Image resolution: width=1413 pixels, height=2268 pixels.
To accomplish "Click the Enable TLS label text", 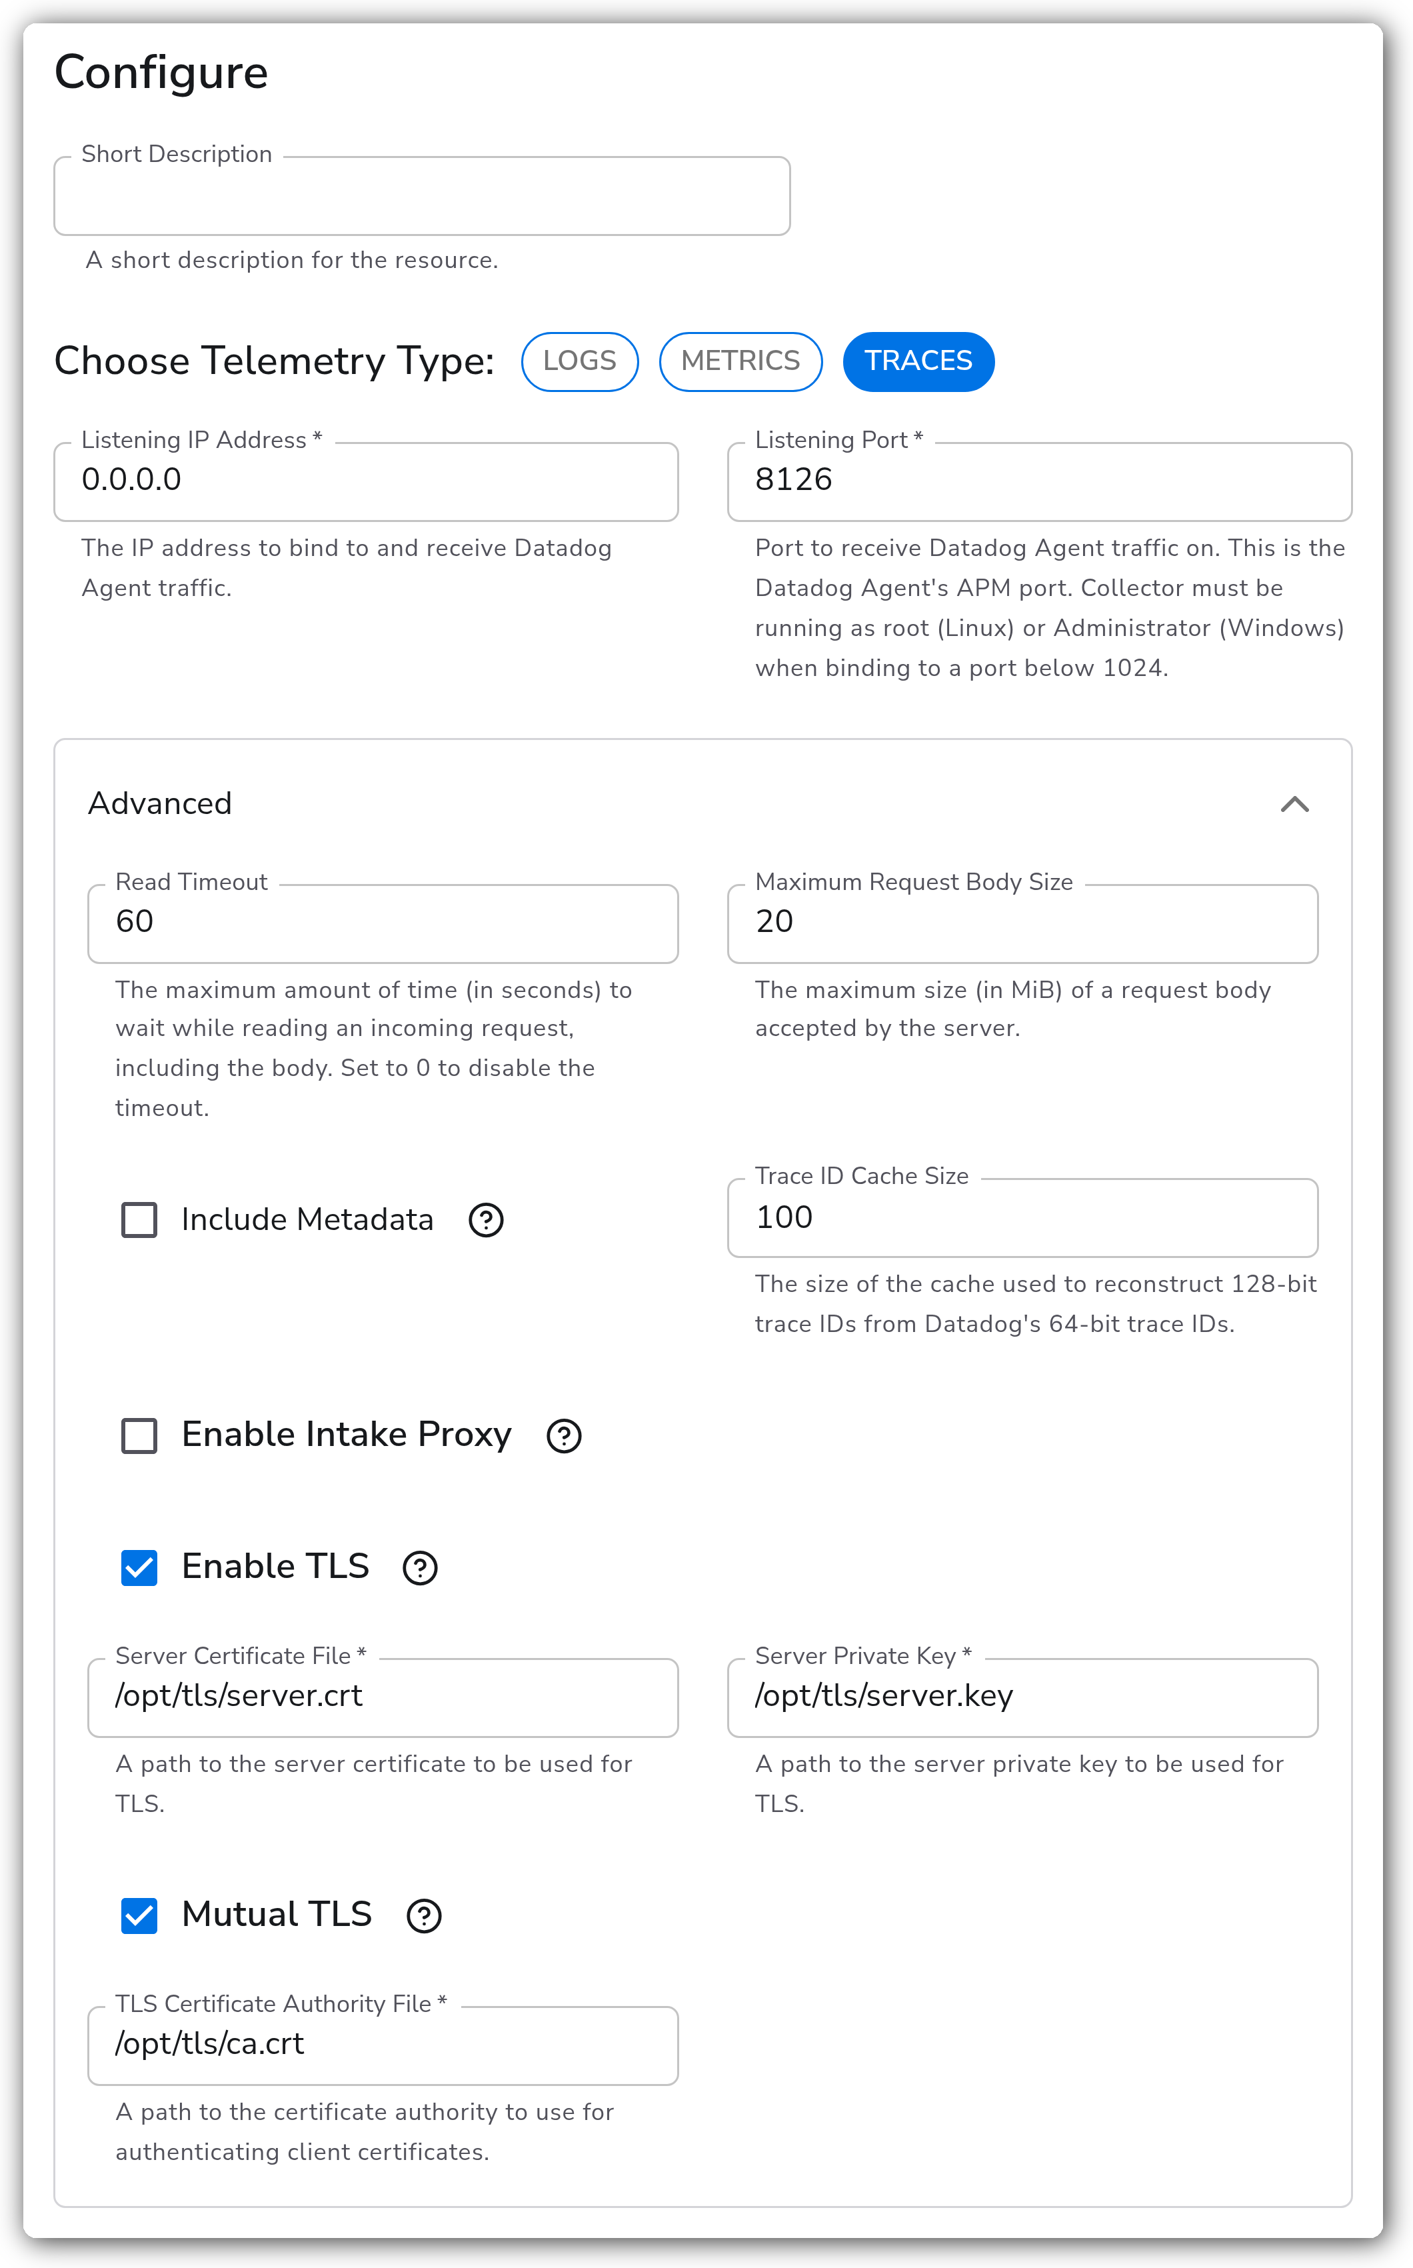I will 276,1567.
